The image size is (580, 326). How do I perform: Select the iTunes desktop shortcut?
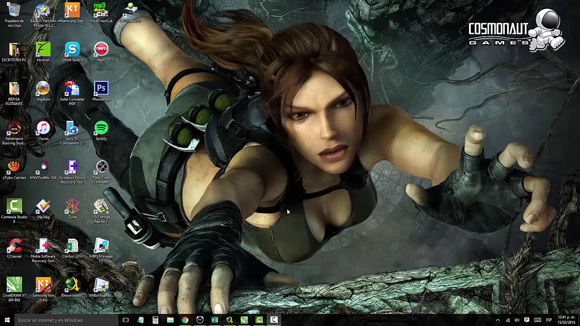43,131
